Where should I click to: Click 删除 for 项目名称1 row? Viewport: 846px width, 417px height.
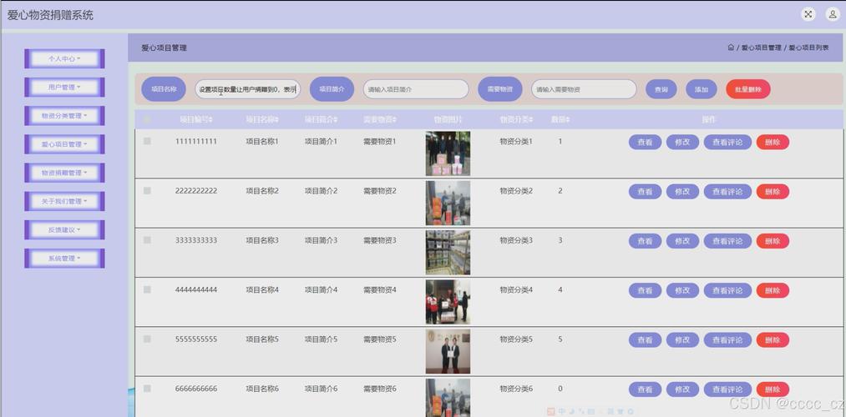point(773,143)
